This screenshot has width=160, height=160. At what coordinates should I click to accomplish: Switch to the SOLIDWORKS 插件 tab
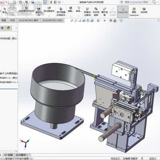(x=28, y=20)
